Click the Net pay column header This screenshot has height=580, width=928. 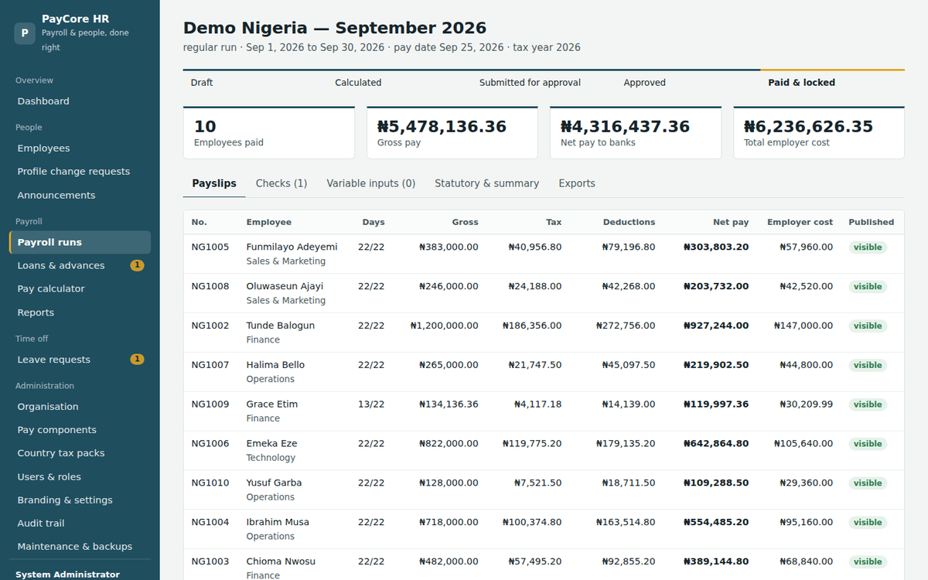point(731,222)
